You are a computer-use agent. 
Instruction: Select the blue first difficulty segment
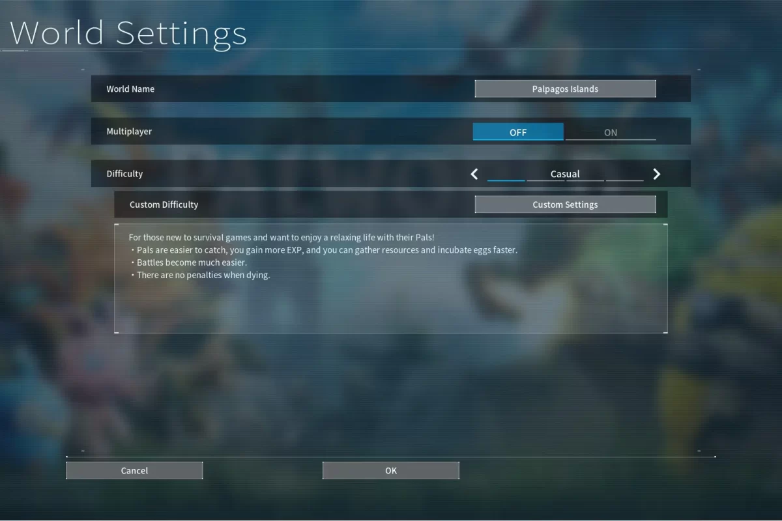[506, 180]
